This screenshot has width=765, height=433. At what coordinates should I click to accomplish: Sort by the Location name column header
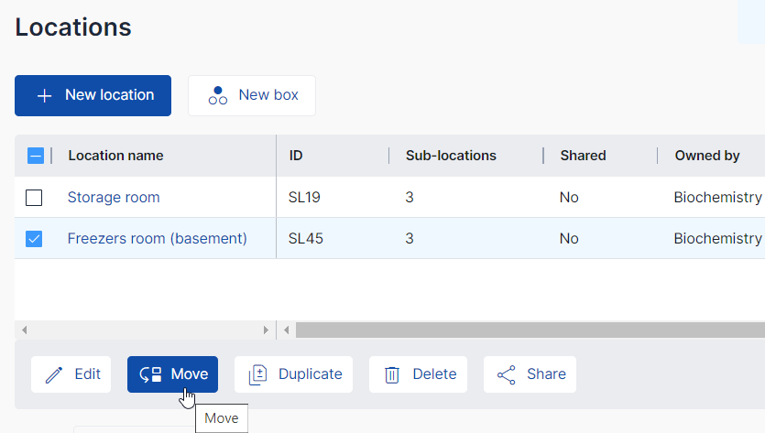pos(115,156)
